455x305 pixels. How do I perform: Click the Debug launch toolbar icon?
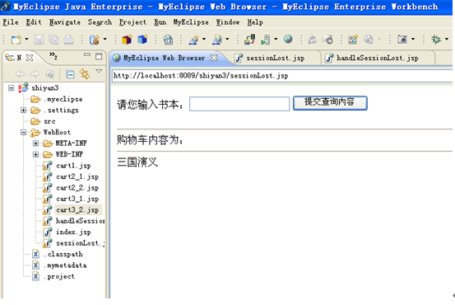(193, 40)
